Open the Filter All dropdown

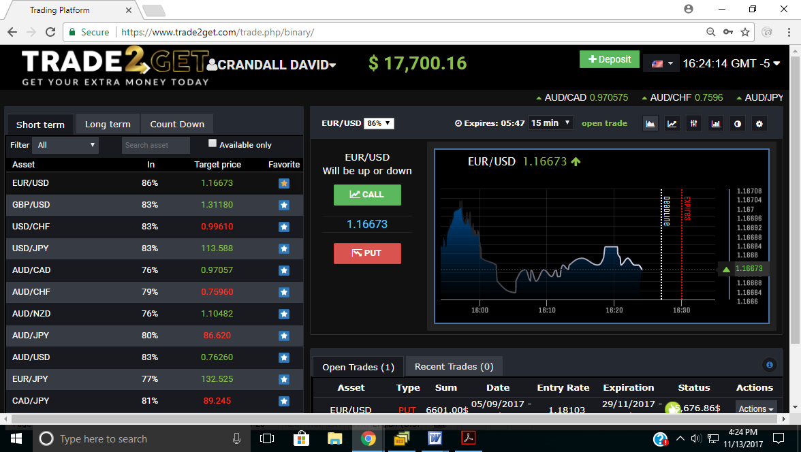(x=65, y=145)
